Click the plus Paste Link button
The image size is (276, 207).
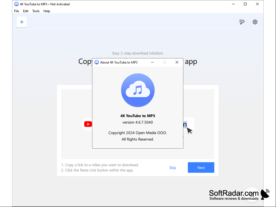coord(22,22)
